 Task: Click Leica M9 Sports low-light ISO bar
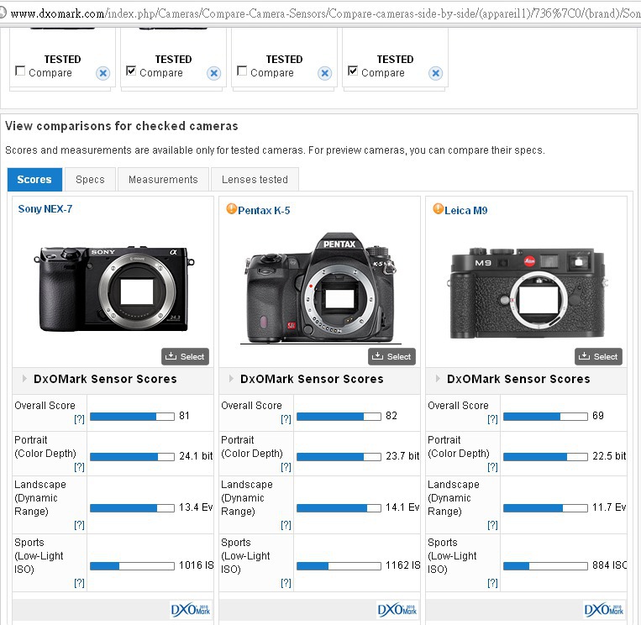coord(545,566)
